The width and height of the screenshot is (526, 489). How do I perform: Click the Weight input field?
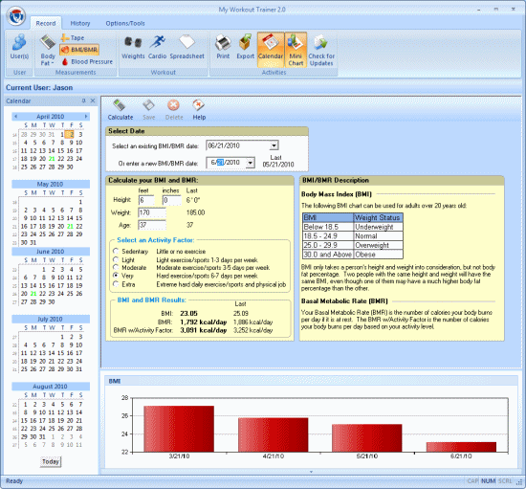(152, 212)
